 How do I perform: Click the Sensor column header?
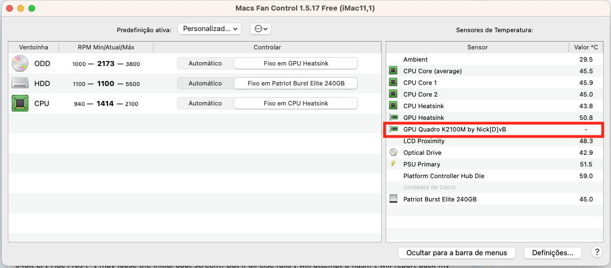click(x=477, y=47)
